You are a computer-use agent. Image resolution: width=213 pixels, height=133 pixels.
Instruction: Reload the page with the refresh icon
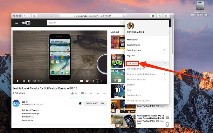124,16
